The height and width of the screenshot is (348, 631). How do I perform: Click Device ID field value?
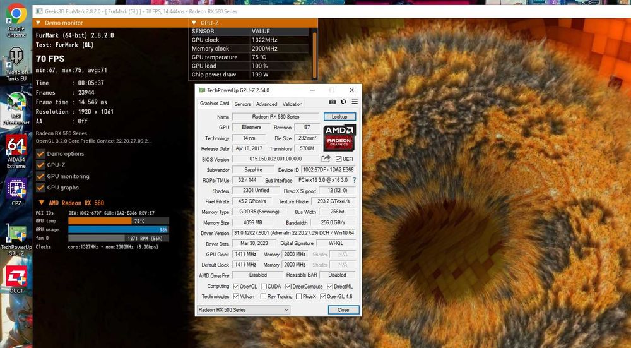(328, 169)
